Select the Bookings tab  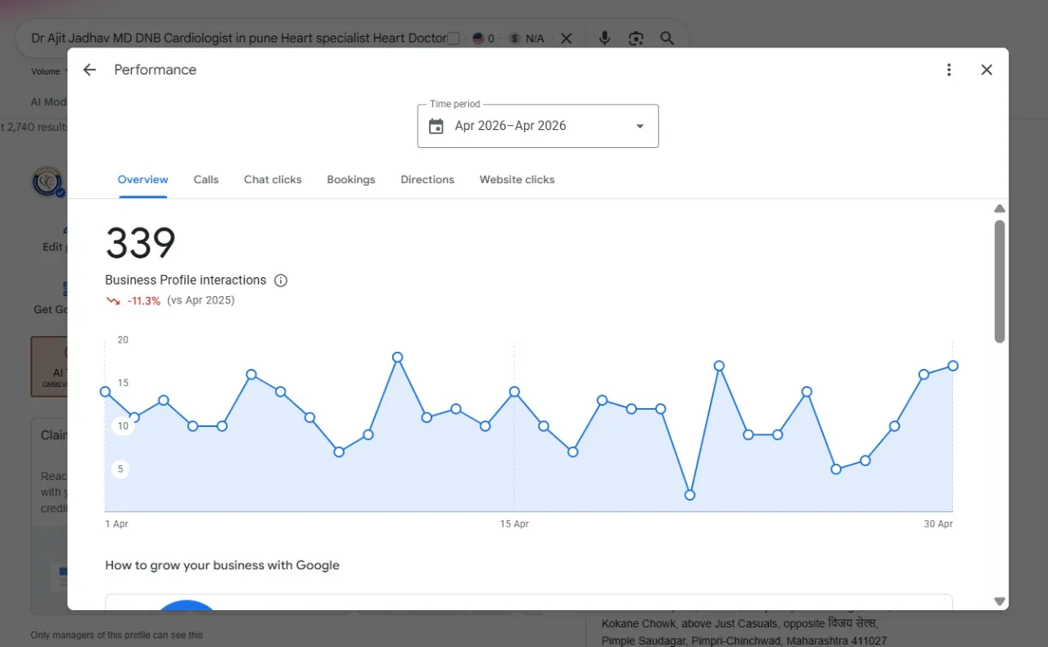(x=350, y=179)
